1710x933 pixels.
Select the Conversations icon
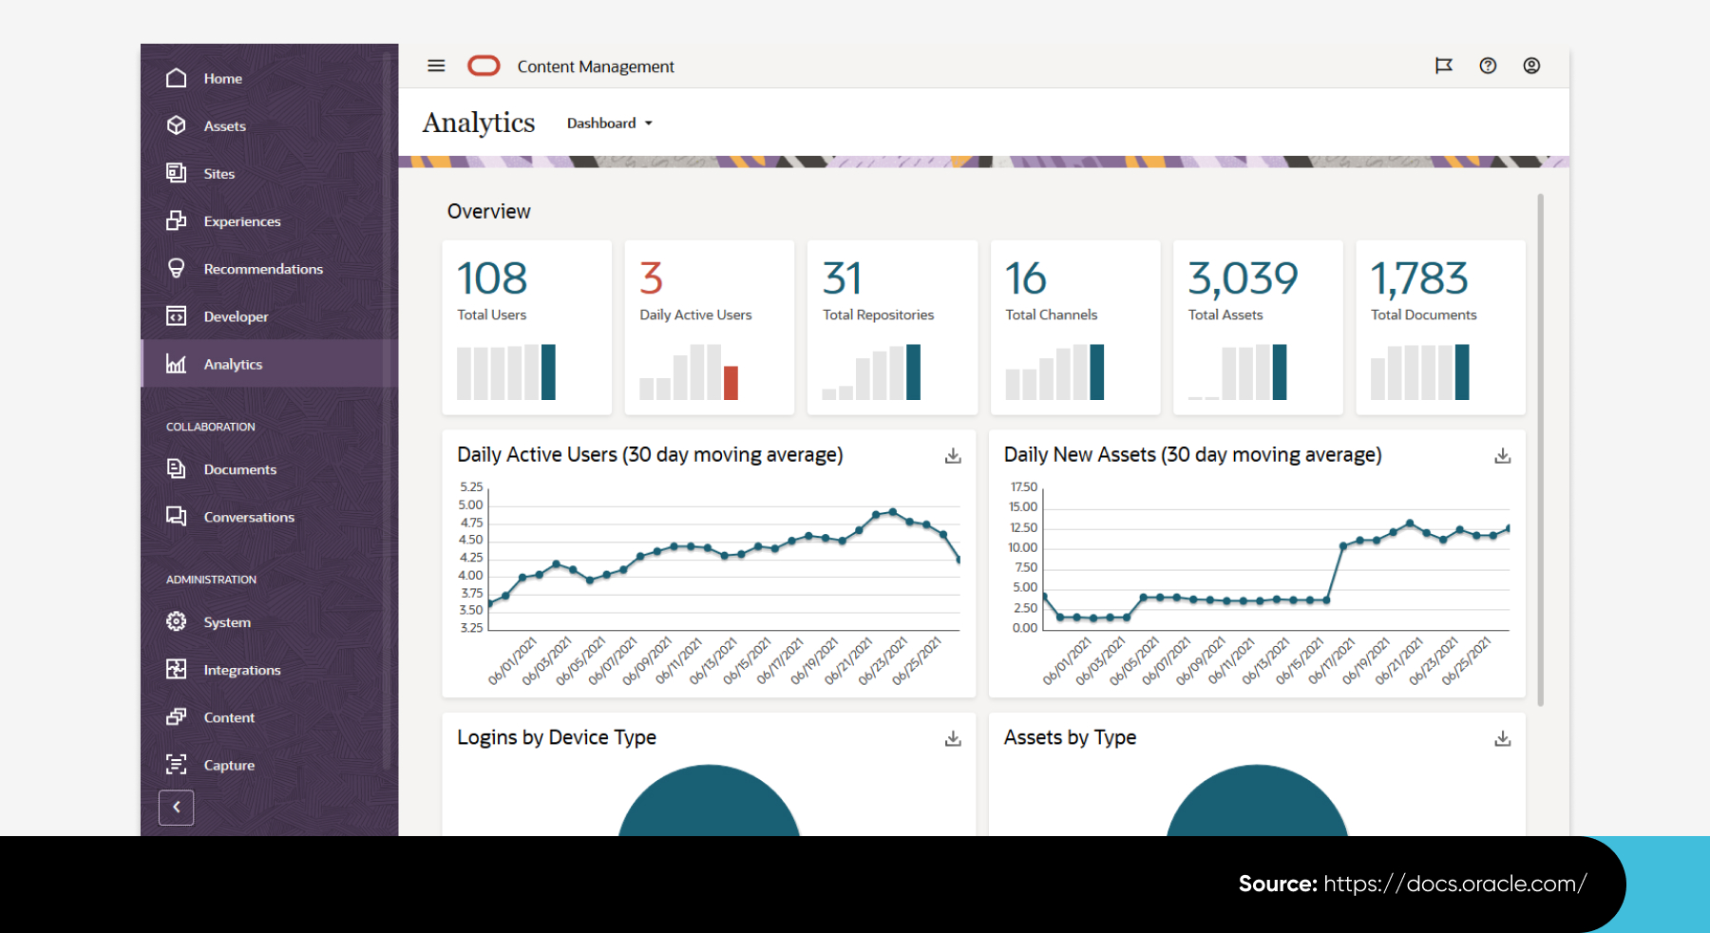[177, 516]
